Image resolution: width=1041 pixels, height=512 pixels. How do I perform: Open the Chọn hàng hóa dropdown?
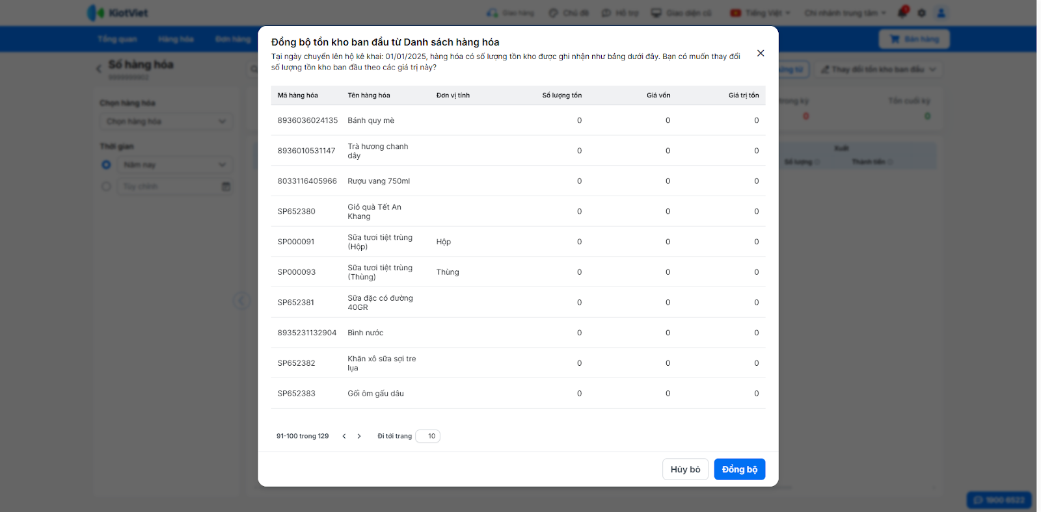(x=167, y=122)
